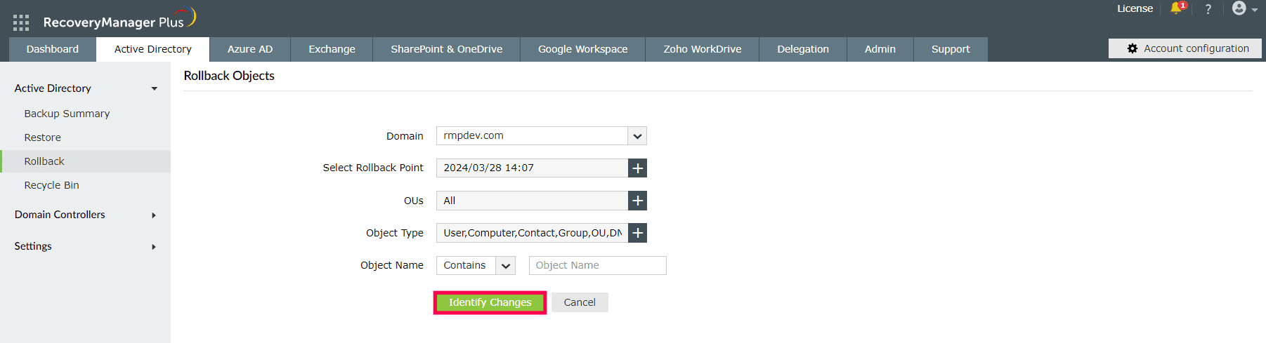Switch to the Azure AD tab
1266x343 pixels.
pos(250,49)
